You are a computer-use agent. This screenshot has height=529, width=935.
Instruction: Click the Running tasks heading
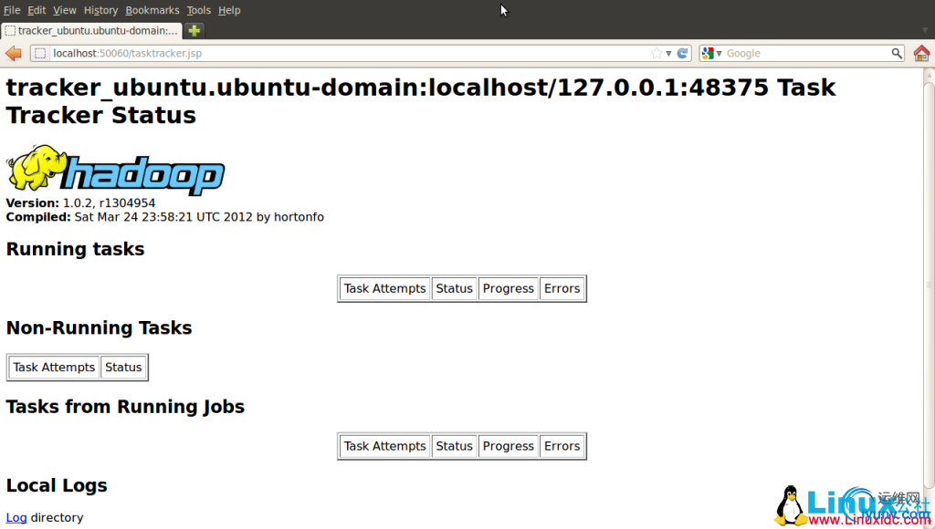[x=75, y=249]
